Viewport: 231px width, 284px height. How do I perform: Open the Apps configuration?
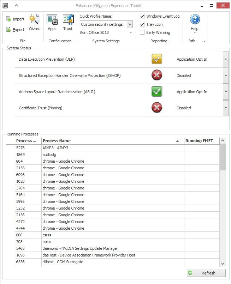coord(52,22)
